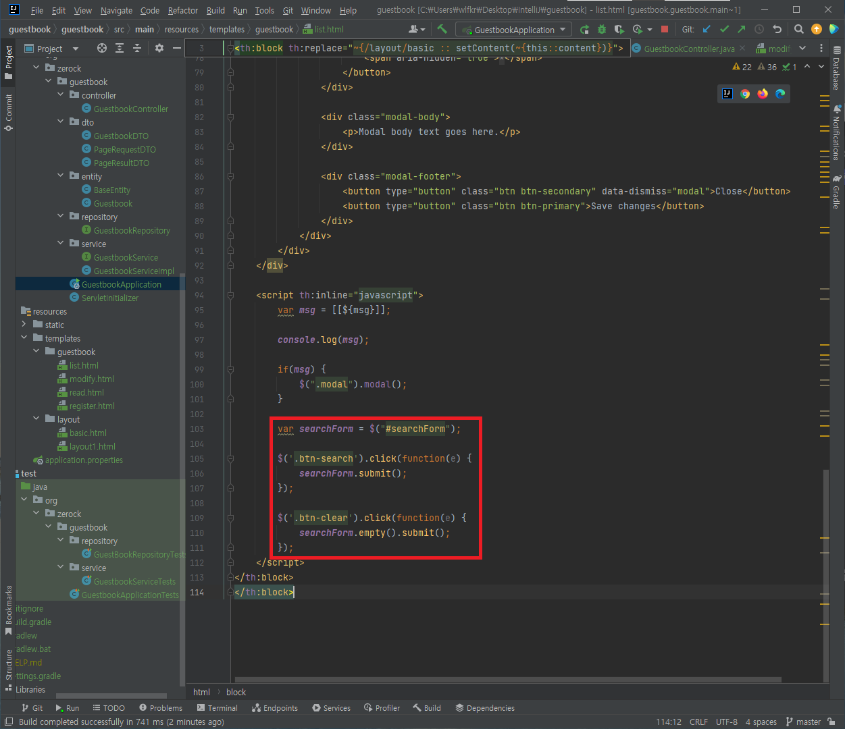Toggle the Database tool window
Viewport: 845px width, 729px height.
click(x=837, y=69)
